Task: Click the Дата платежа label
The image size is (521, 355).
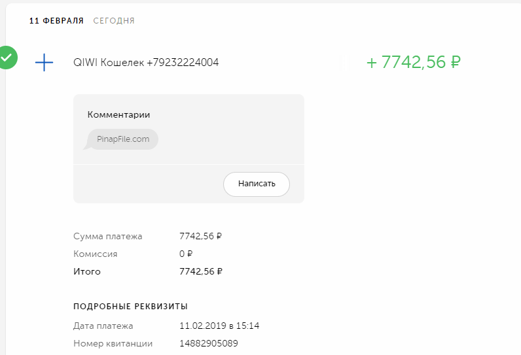Action: pyautogui.click(x=103, y=326)
